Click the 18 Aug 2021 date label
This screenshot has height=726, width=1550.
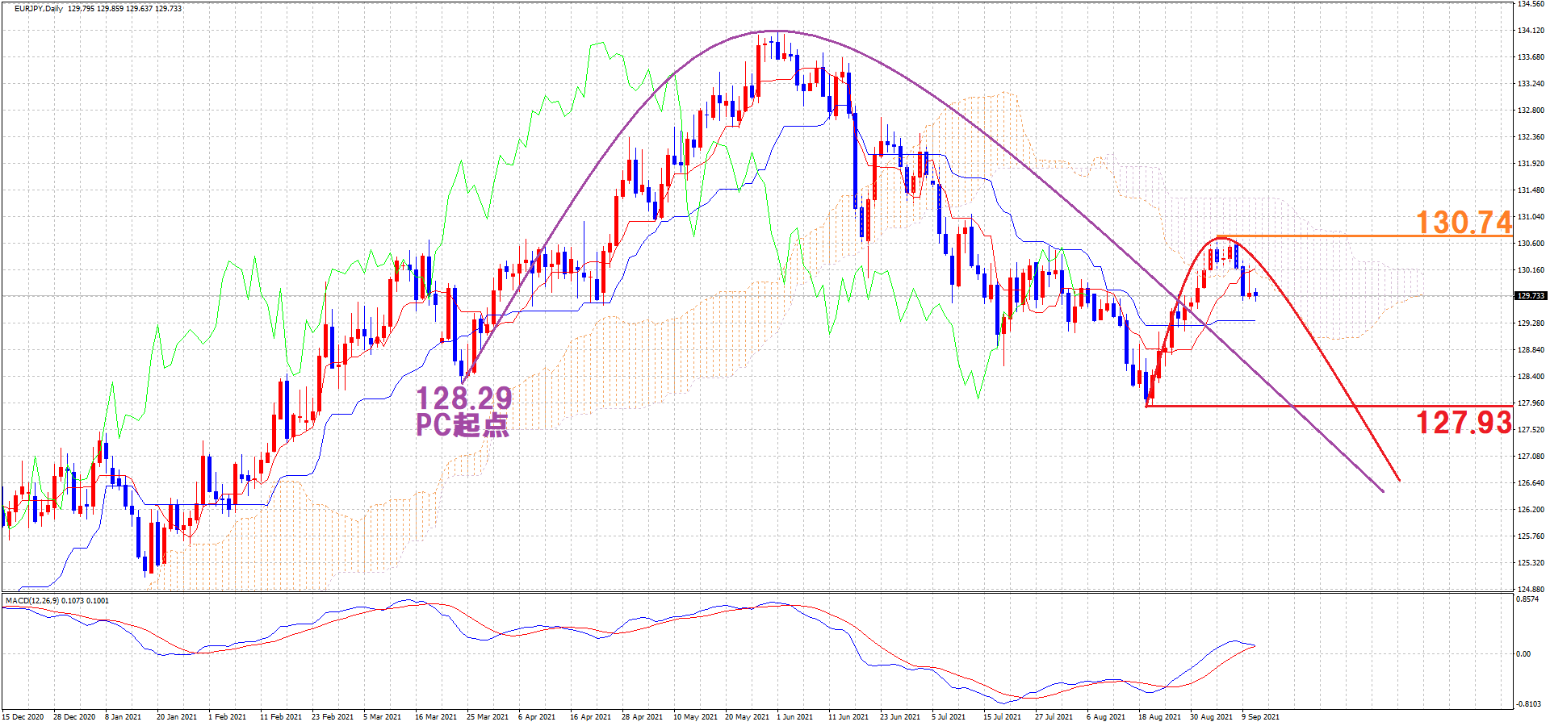(1159, 716)
